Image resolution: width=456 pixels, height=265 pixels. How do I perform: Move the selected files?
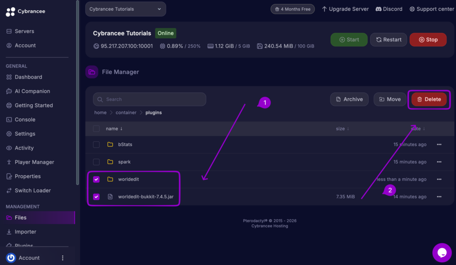pos(390,99)
